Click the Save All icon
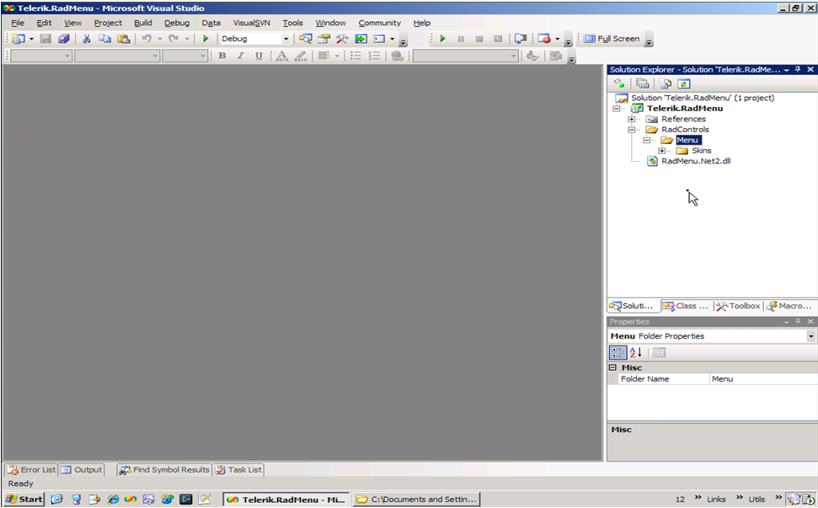 click(64, 39)
